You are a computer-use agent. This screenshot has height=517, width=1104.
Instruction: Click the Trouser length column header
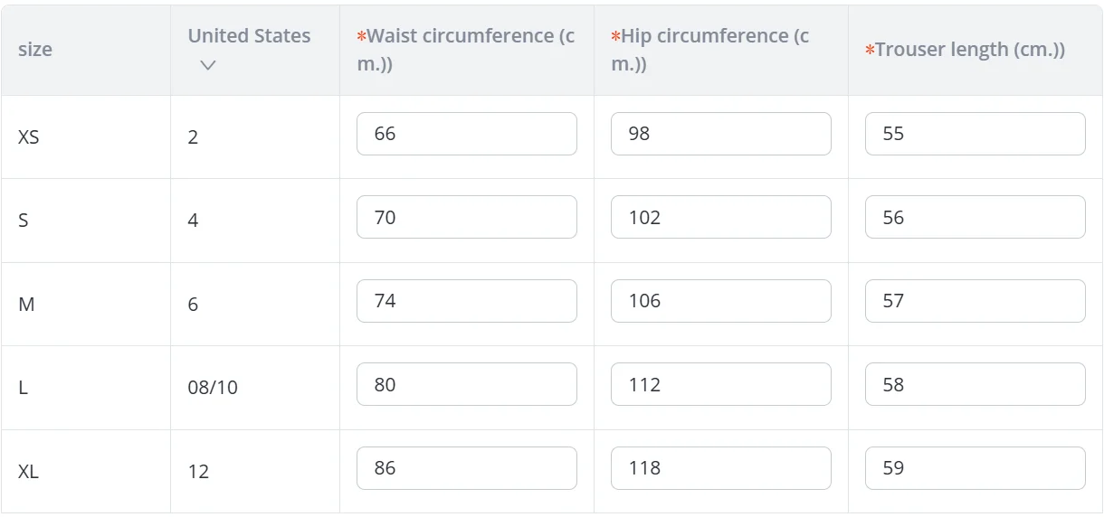click(969, 50)
